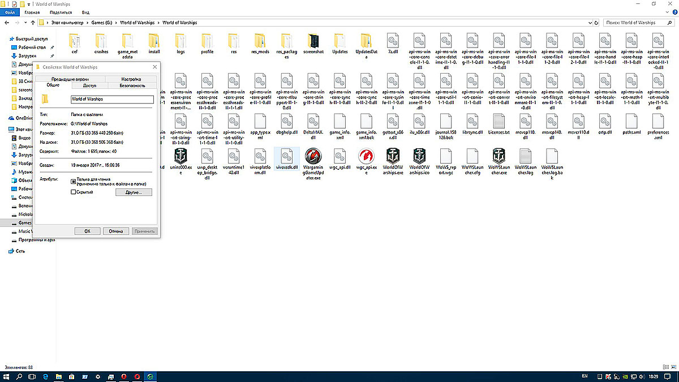Open the crashes folder

pyautogui.click(x=101, y=44)
